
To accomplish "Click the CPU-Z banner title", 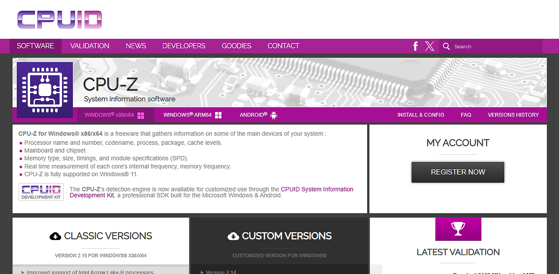I will (x=110, y=85).
